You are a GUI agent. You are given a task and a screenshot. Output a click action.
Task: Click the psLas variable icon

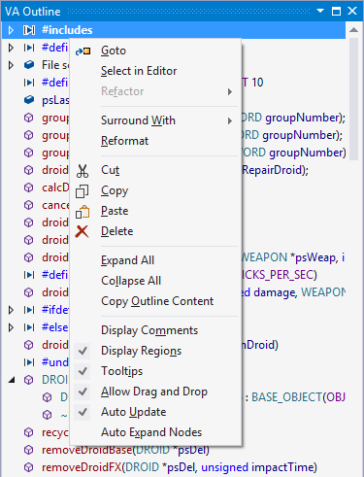29,100
